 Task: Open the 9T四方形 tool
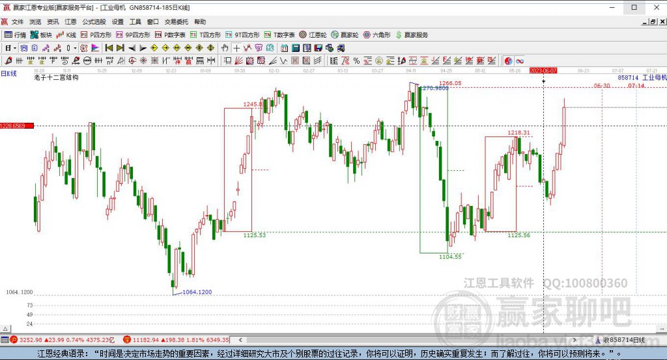pos(242,35)
